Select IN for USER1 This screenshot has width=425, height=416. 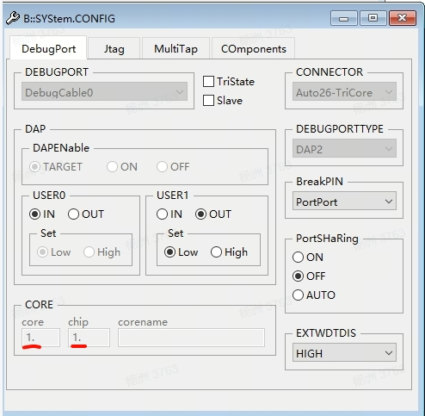point(162,214)
